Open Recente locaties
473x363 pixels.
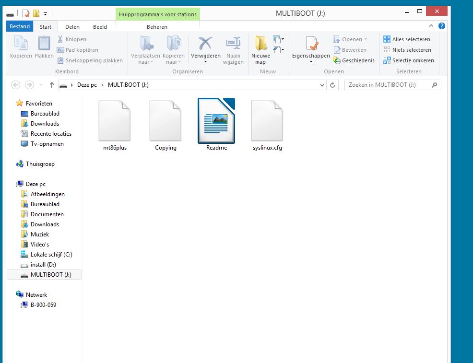click(x=46, y=134)
